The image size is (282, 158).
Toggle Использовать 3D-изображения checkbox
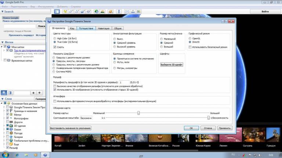click(x=55, y=89)
